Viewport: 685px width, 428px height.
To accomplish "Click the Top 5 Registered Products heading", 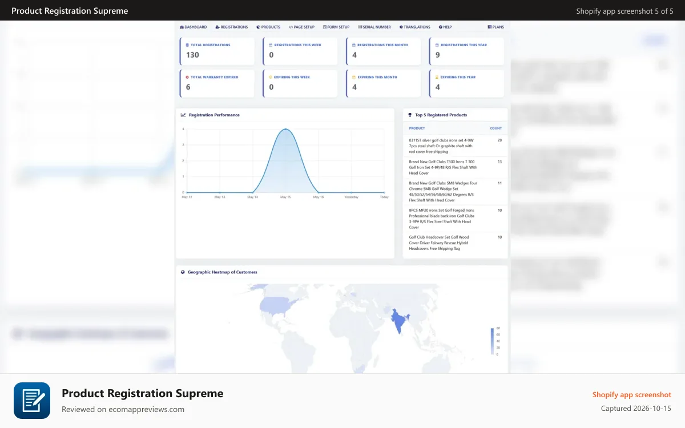I will 441,115.
